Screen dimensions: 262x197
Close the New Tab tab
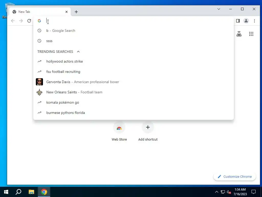click(67, 12)
